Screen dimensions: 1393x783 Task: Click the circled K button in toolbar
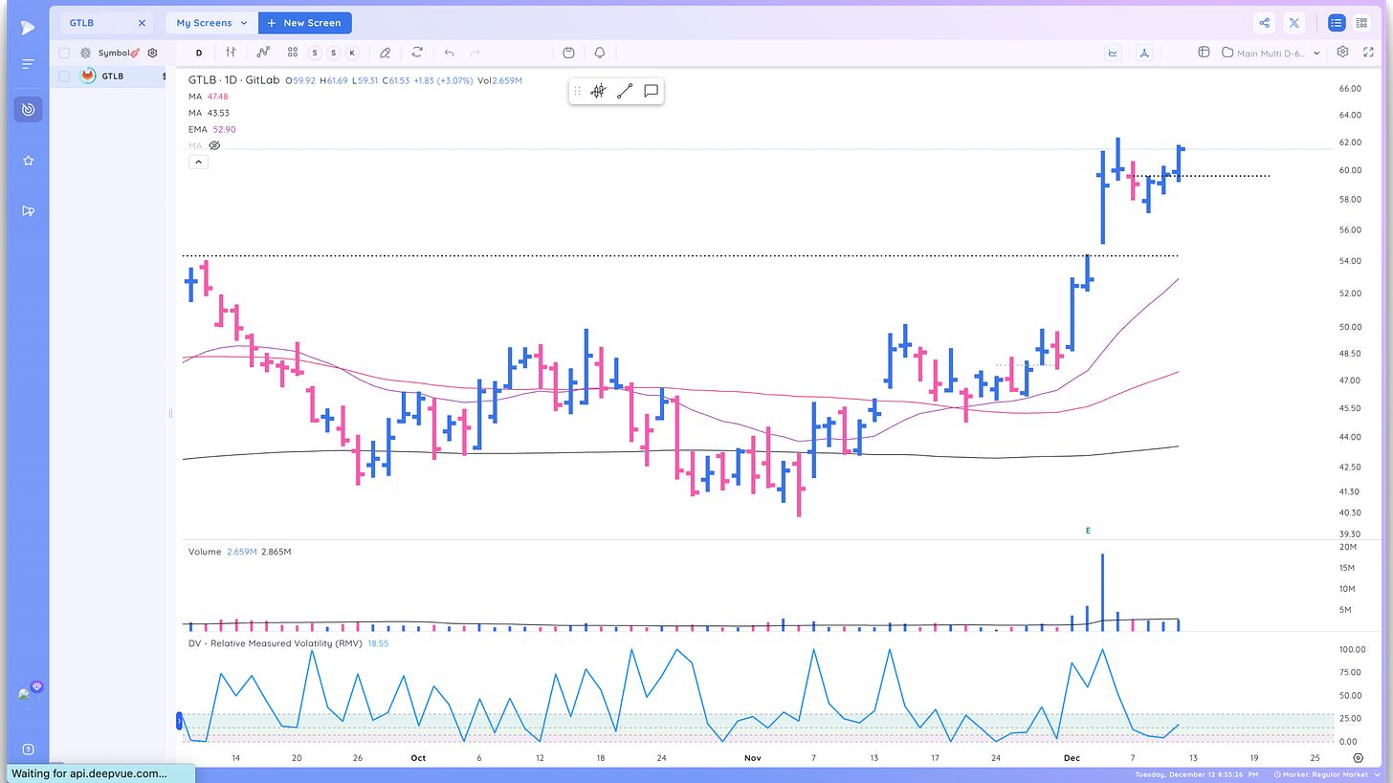352,53
